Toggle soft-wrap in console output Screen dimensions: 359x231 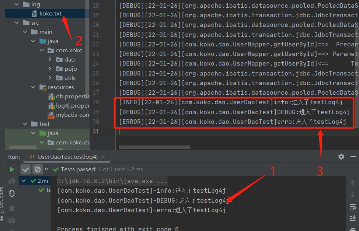[x=353, y=207]
